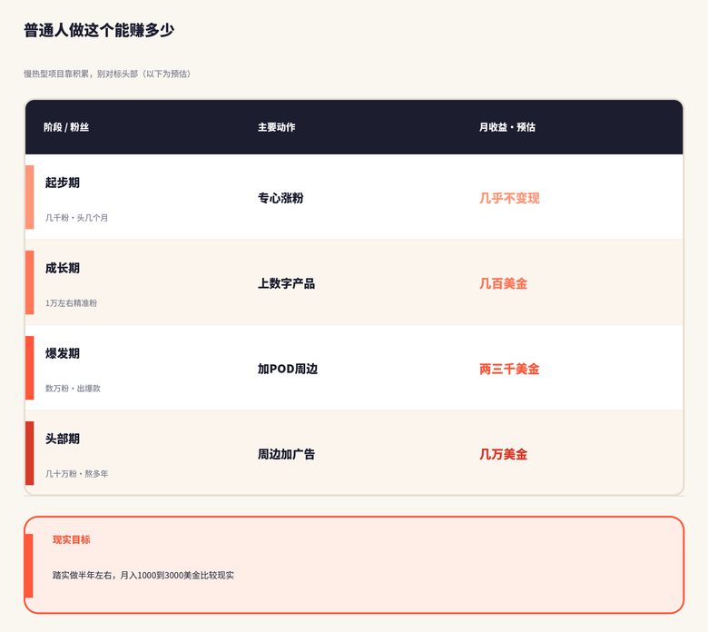Select the 成长期 stage label
Screen dimensions: 708x632
(63, 268)
